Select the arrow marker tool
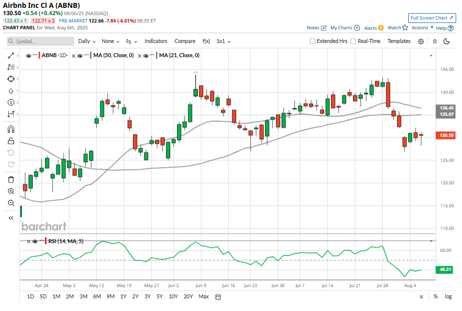 coord(11,91)
